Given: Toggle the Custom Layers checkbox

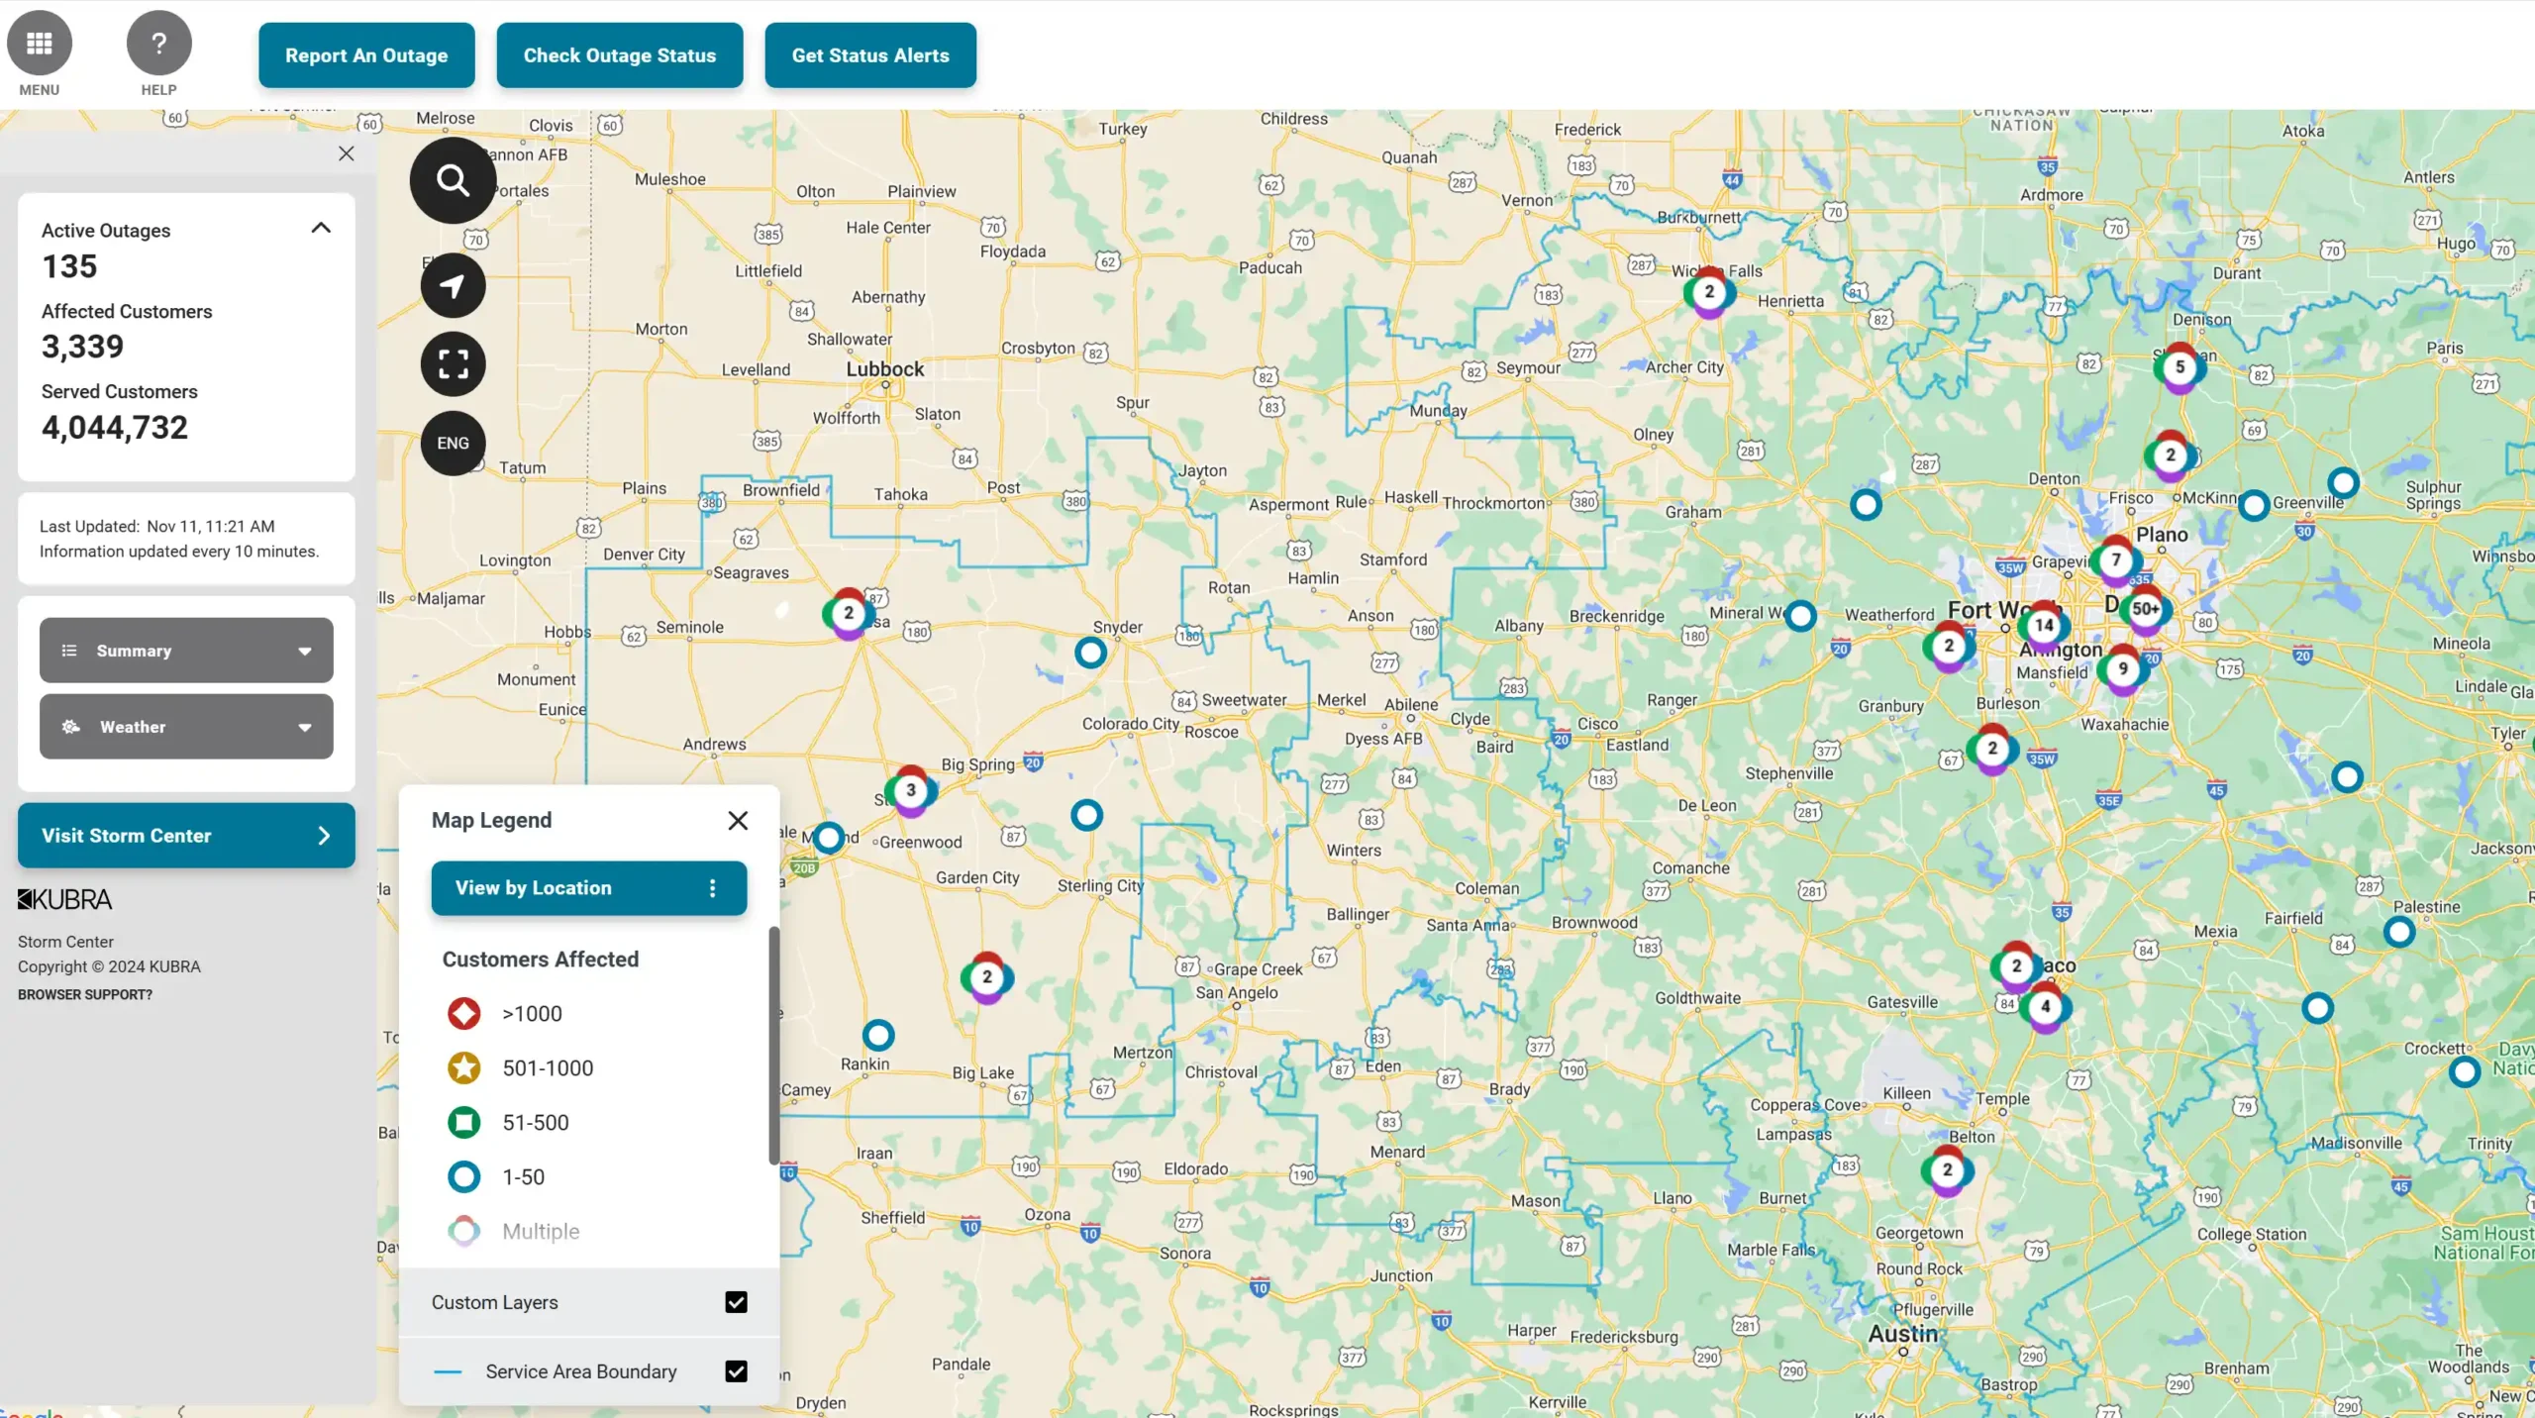Looking at the screenshot, I should point(737,1301).
